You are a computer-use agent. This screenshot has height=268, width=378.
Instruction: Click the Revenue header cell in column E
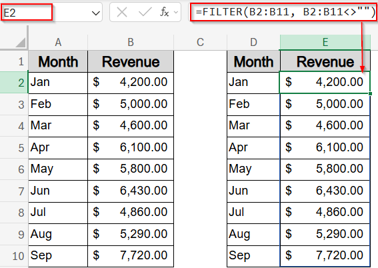325,61
